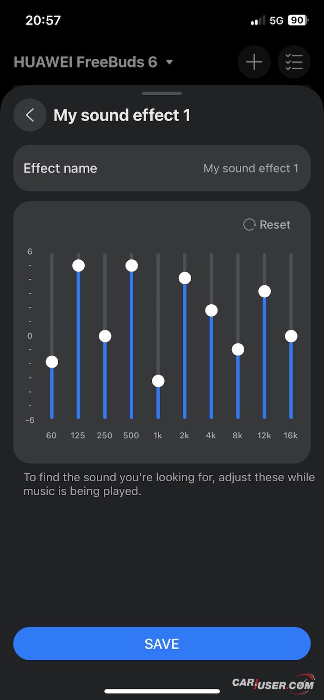Tap the 16k band slider knob
324x700 pixels.
pos(291,336)
